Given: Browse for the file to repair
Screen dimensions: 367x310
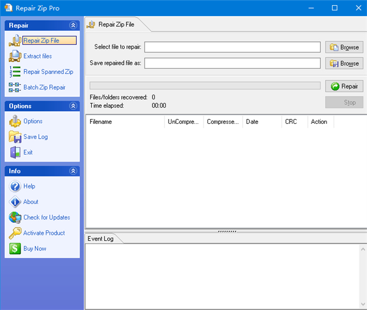Looking at the screenshot, I should tap(343, 47).
